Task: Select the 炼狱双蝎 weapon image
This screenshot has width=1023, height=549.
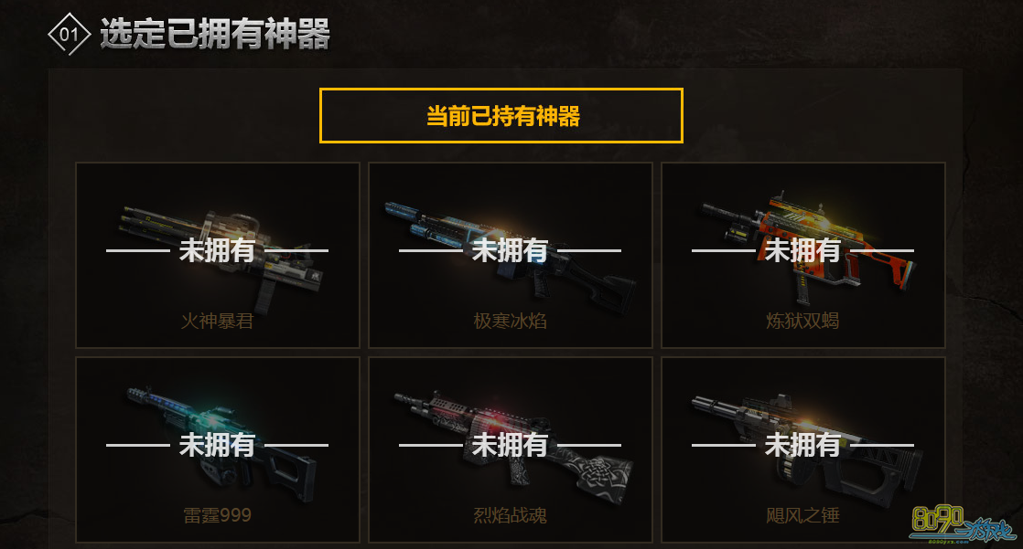Action: 808,248
